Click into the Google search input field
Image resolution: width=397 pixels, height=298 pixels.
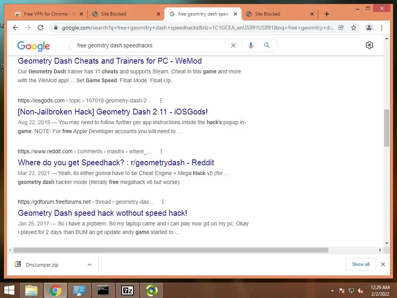tap(152, 45)
